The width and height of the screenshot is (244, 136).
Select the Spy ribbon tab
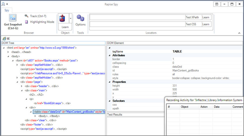point(6,10)
